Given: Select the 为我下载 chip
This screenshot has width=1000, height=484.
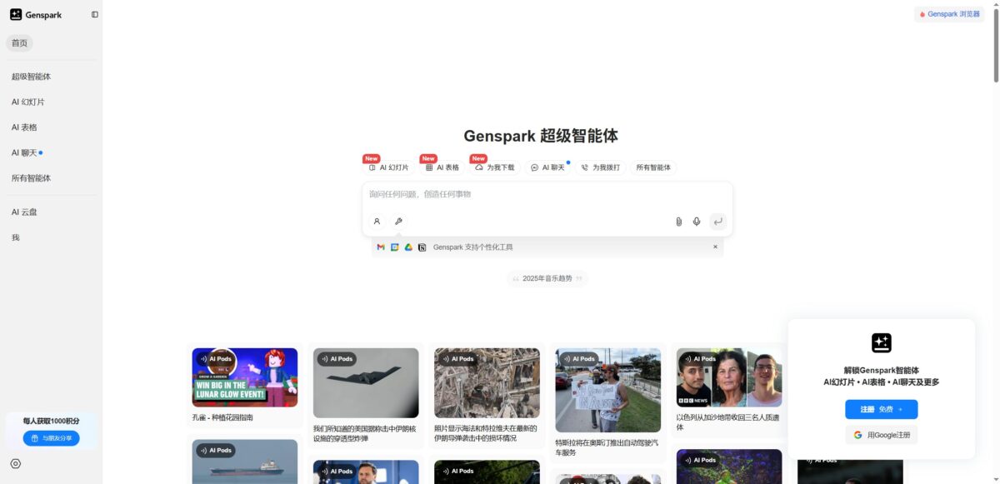Looking at the screenshot, I should (x=495, y=167).
